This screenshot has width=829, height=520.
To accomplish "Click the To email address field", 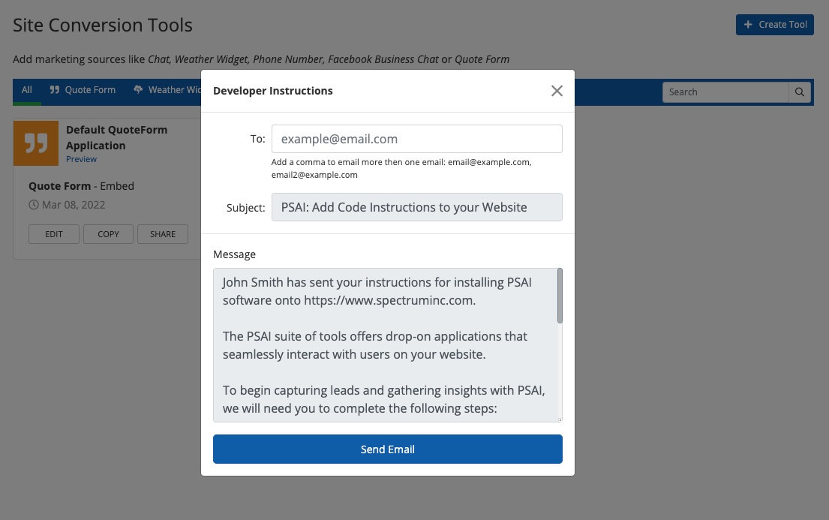I will tap(416, 139).
